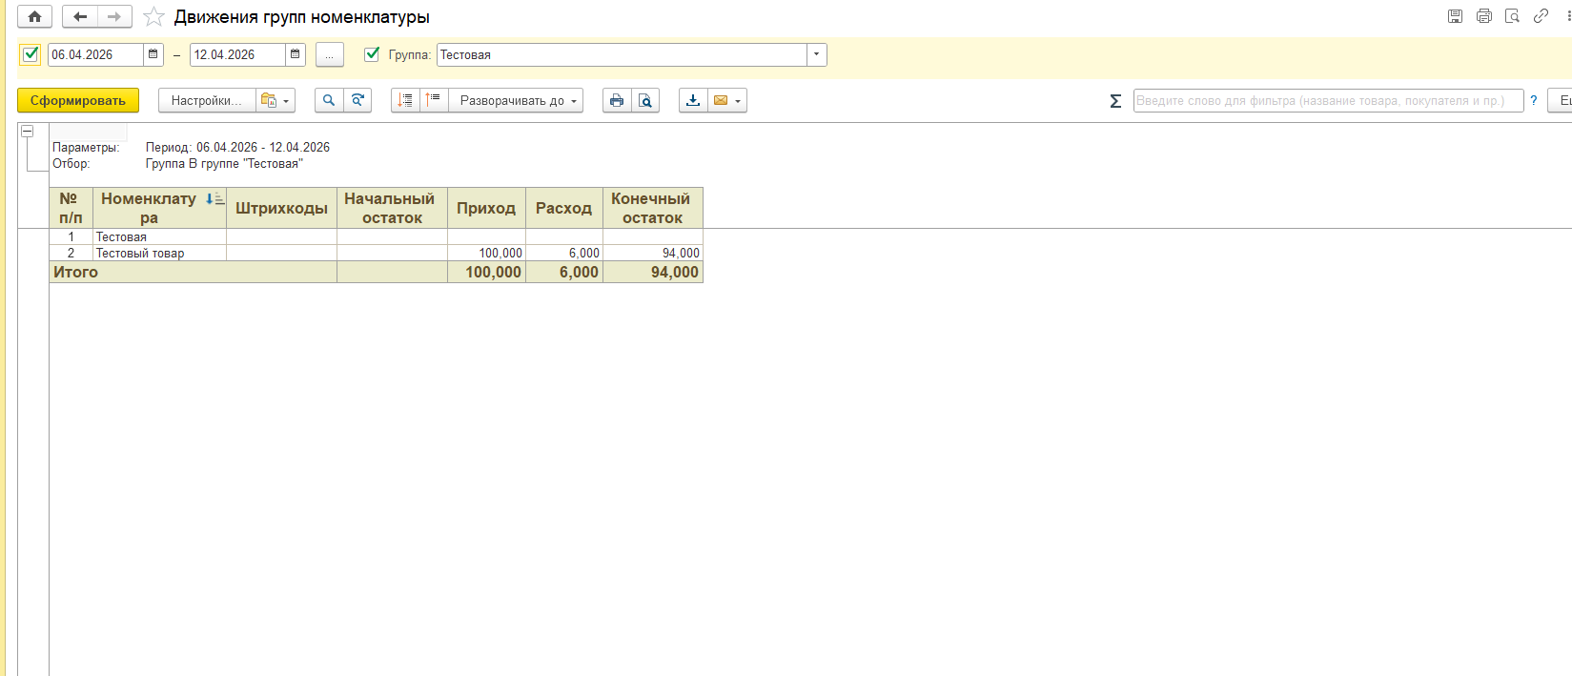Open print preview in report toolbar
The width and height of the screenshot is (1572, 676).
point(645,100)
